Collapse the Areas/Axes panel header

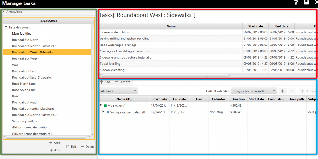[3, 12]
